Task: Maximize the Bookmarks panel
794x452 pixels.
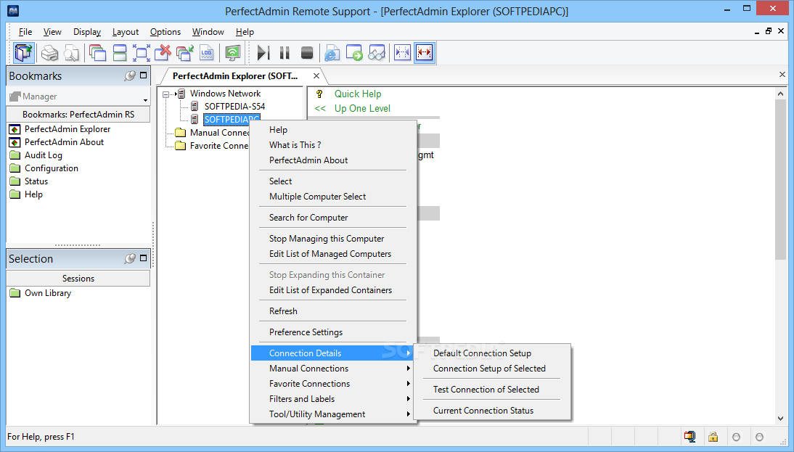Action: 143,75
